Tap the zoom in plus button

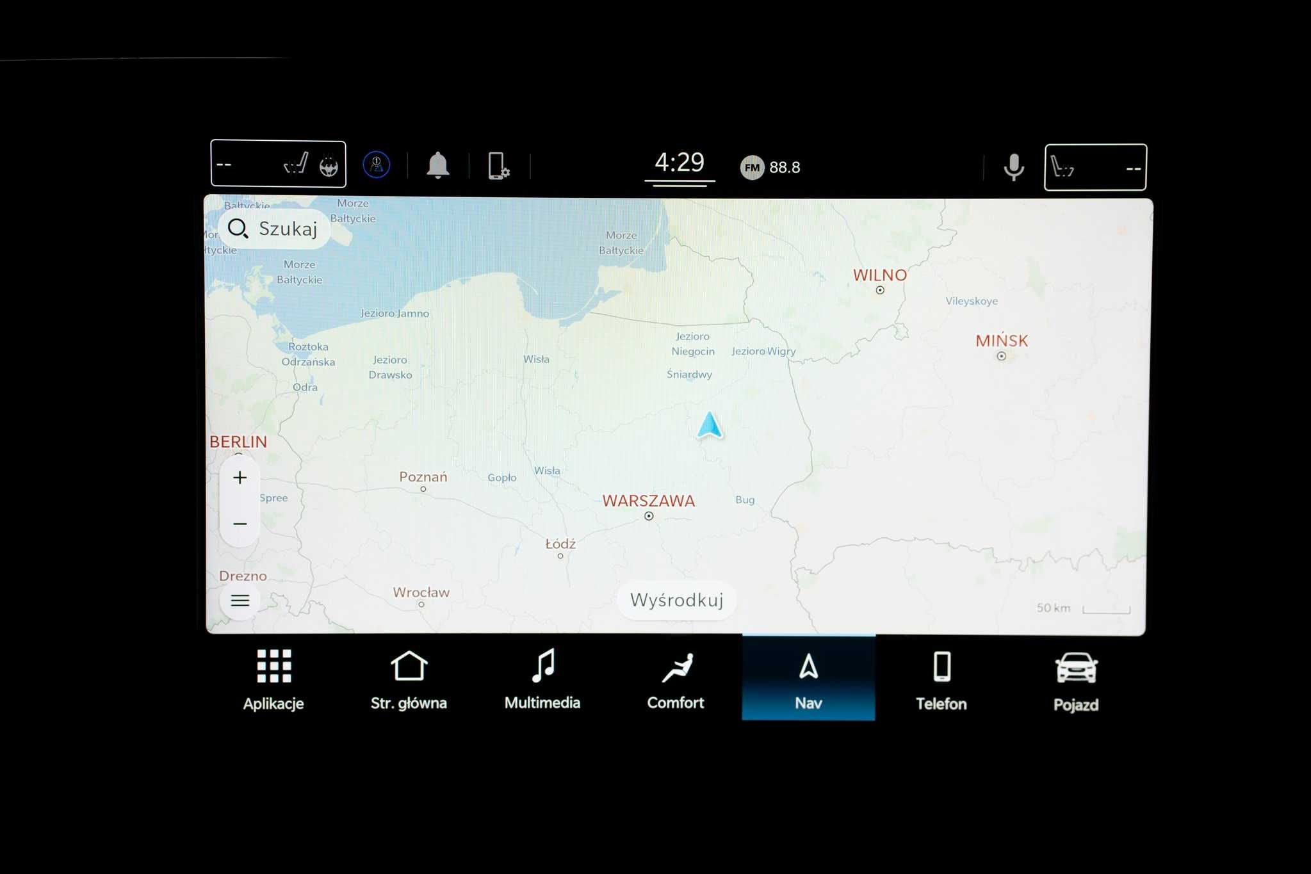pyautogui.click(x=240, y=477)
